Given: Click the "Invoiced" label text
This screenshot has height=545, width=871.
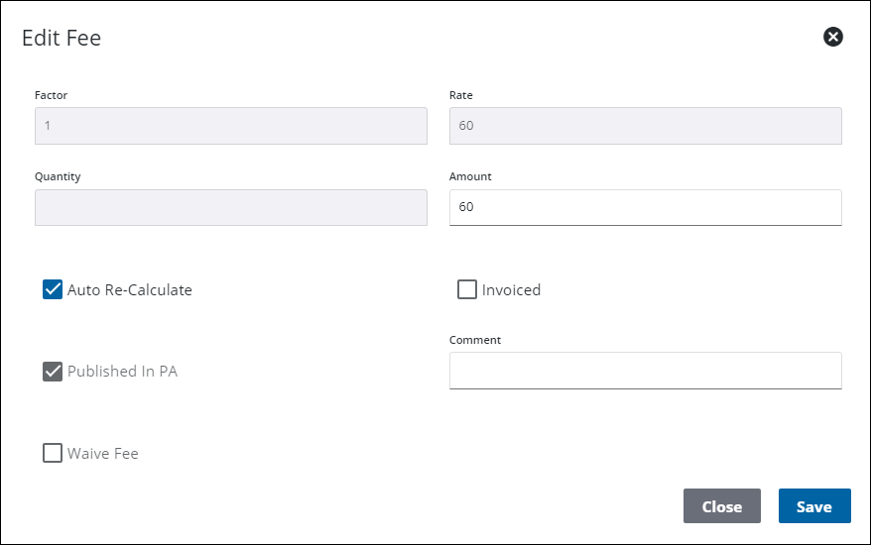Looking at the screenshot, I should point(511,290).
